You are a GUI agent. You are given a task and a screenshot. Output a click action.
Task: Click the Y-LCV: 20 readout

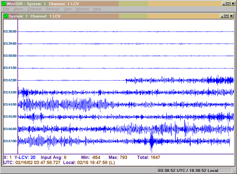(x=25, y=158)
